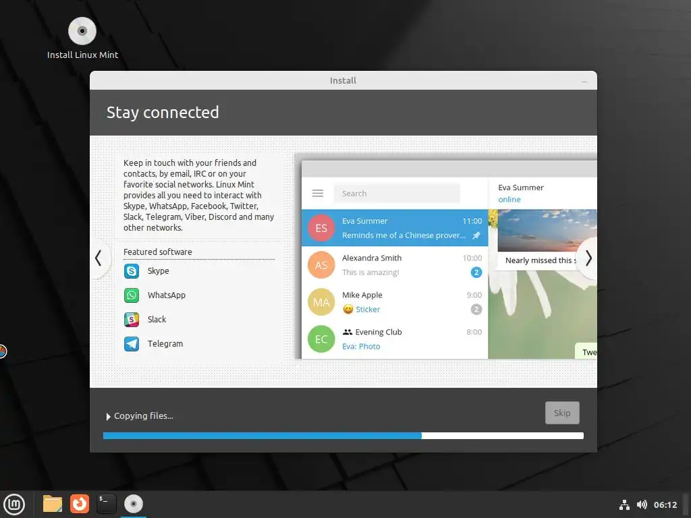691x518 pixels.
Task: Open the Linux Mint start menu
Action: click(14, 504)
